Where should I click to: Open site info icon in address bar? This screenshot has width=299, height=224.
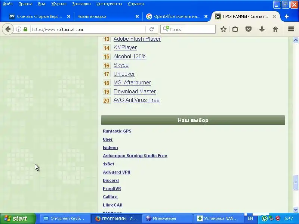[18, 29]
